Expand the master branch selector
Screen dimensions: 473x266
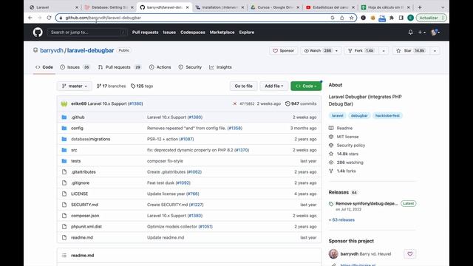point(74,86)
